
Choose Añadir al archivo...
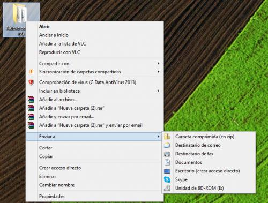(x=95, y=100)
